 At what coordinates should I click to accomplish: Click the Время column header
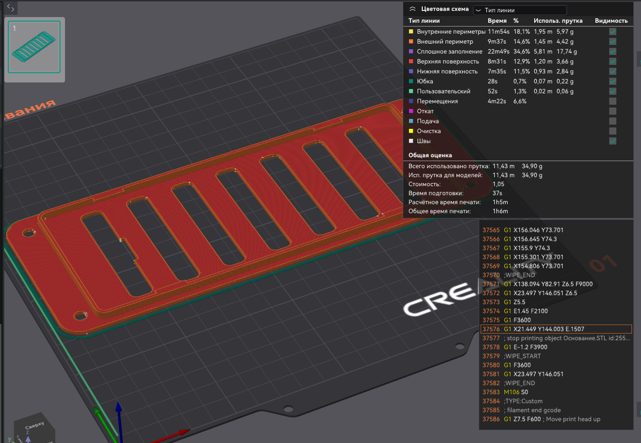click(x=497, y=21)
